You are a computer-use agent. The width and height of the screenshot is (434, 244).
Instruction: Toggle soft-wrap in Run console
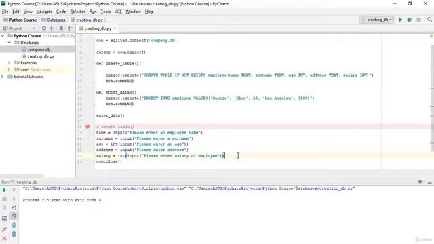pyautogui.click(x=14, y=207)
